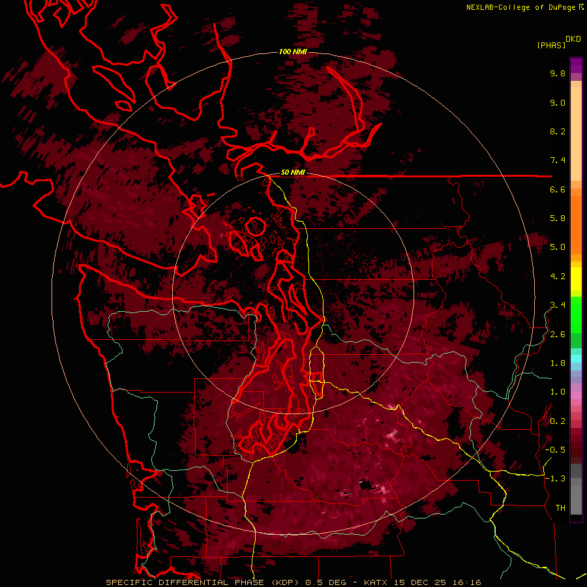Image resolution: width=587 pixels, height=587 pixels.
Task: Click the 15 DEC 25 date stamp
Action: tap(421, 582)
